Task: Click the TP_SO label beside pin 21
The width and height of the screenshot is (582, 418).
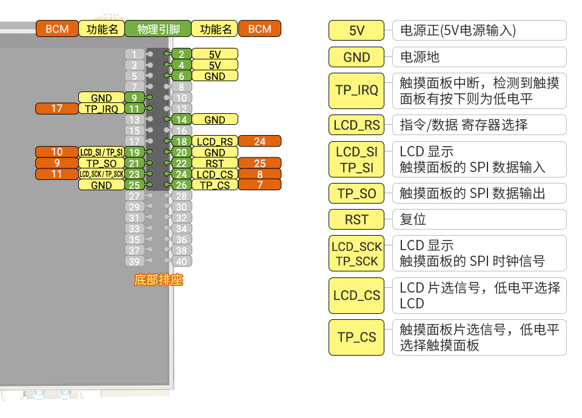Action: pyautogui.click(x=101, y=164)
